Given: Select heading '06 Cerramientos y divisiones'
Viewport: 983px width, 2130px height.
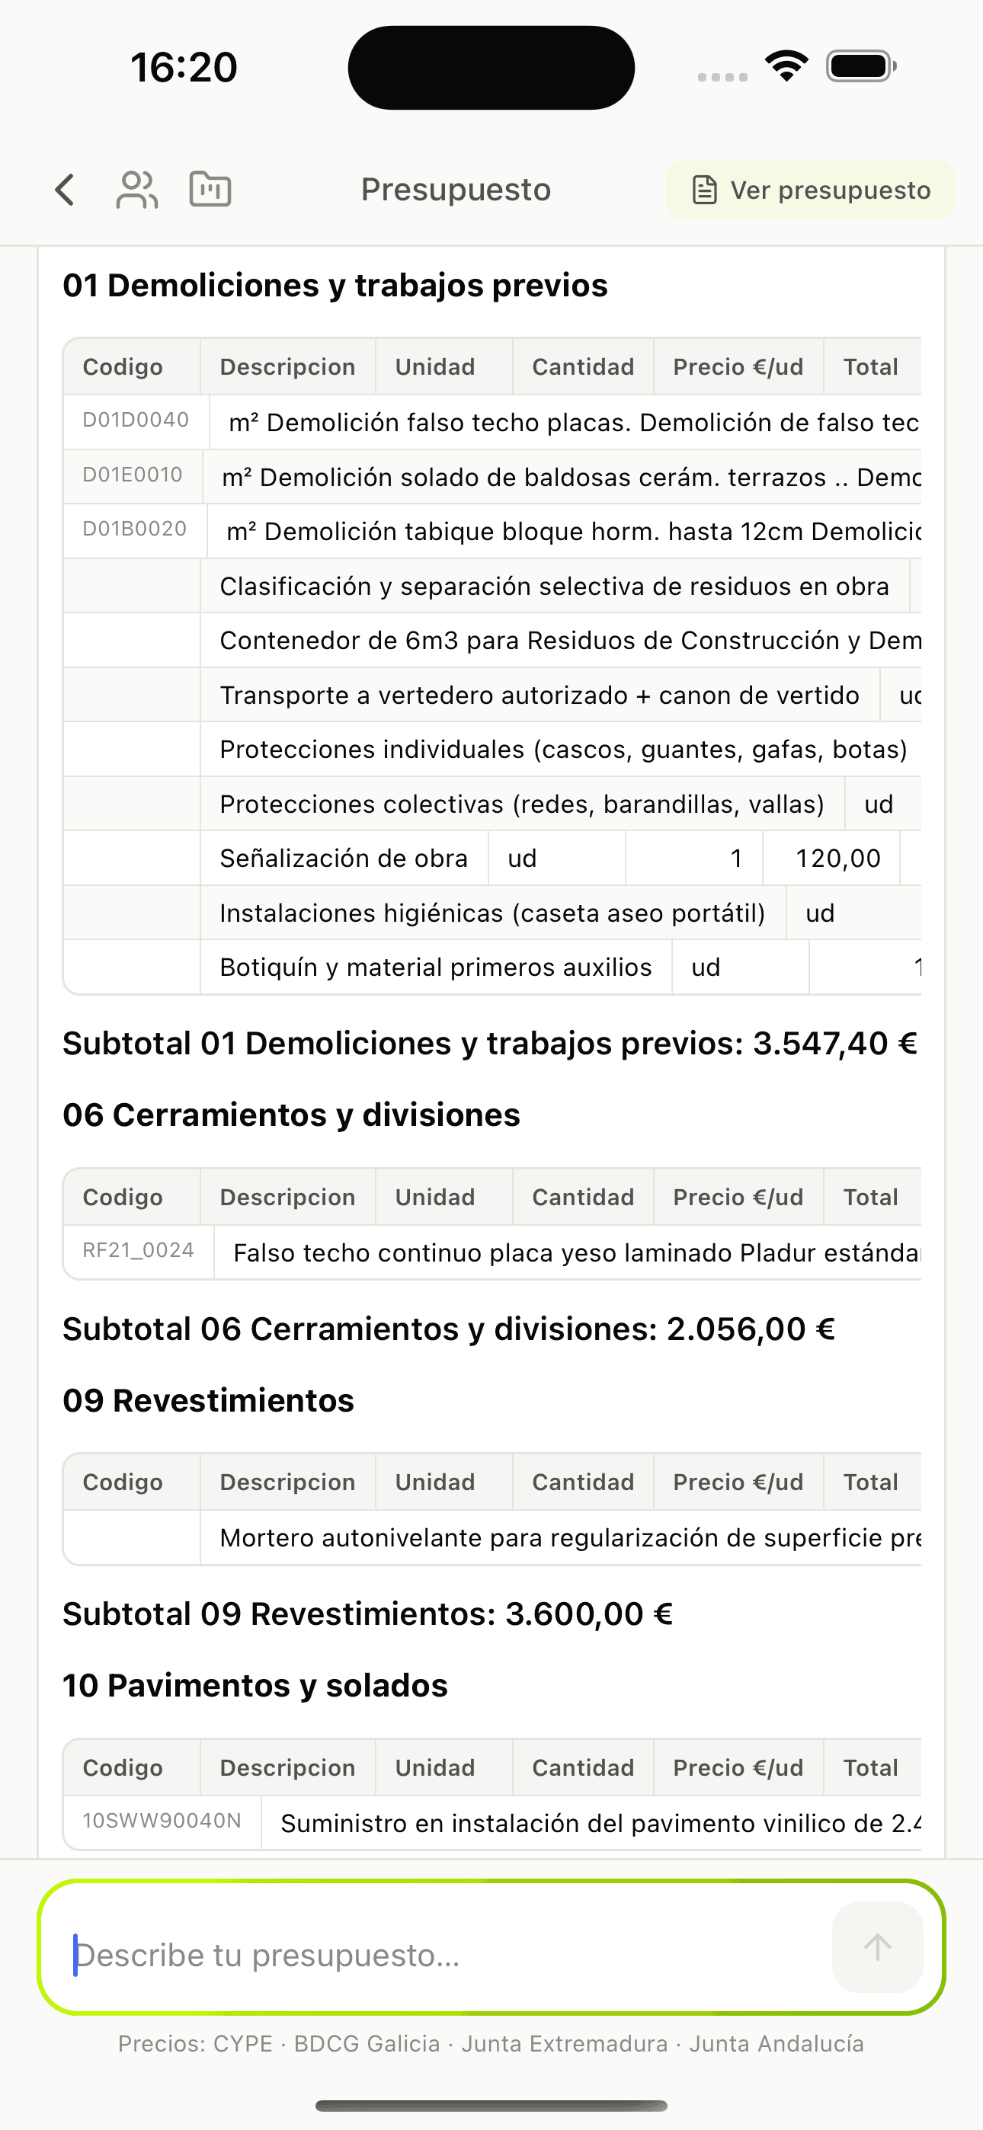Looking at the screenshot, I should pos(291,1115).
